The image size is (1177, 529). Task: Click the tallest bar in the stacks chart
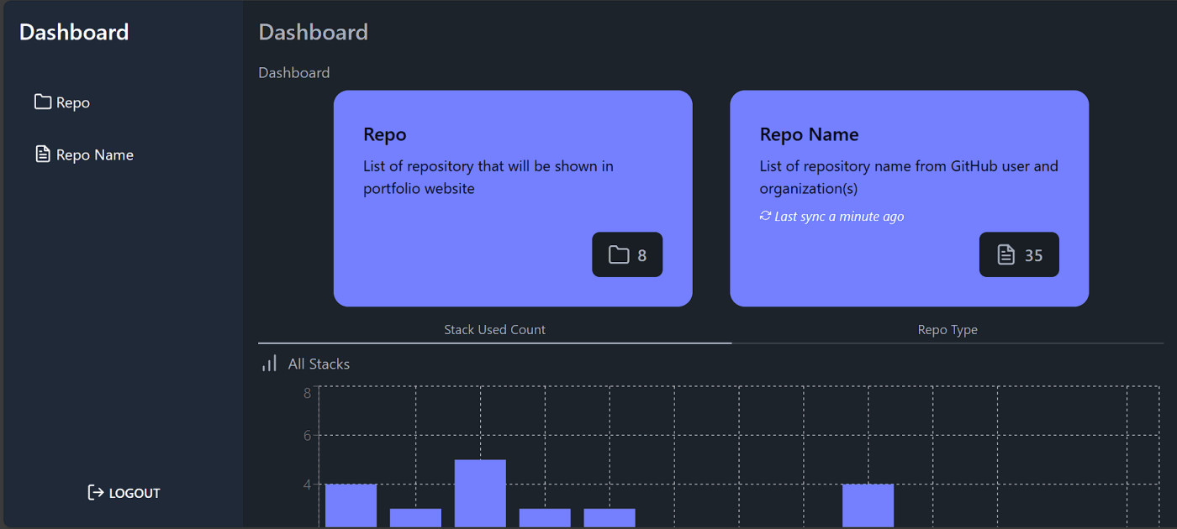click(x=480, y=494)
